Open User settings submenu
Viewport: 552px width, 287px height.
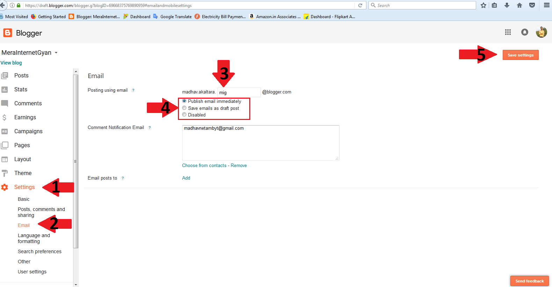coord(32,272)
